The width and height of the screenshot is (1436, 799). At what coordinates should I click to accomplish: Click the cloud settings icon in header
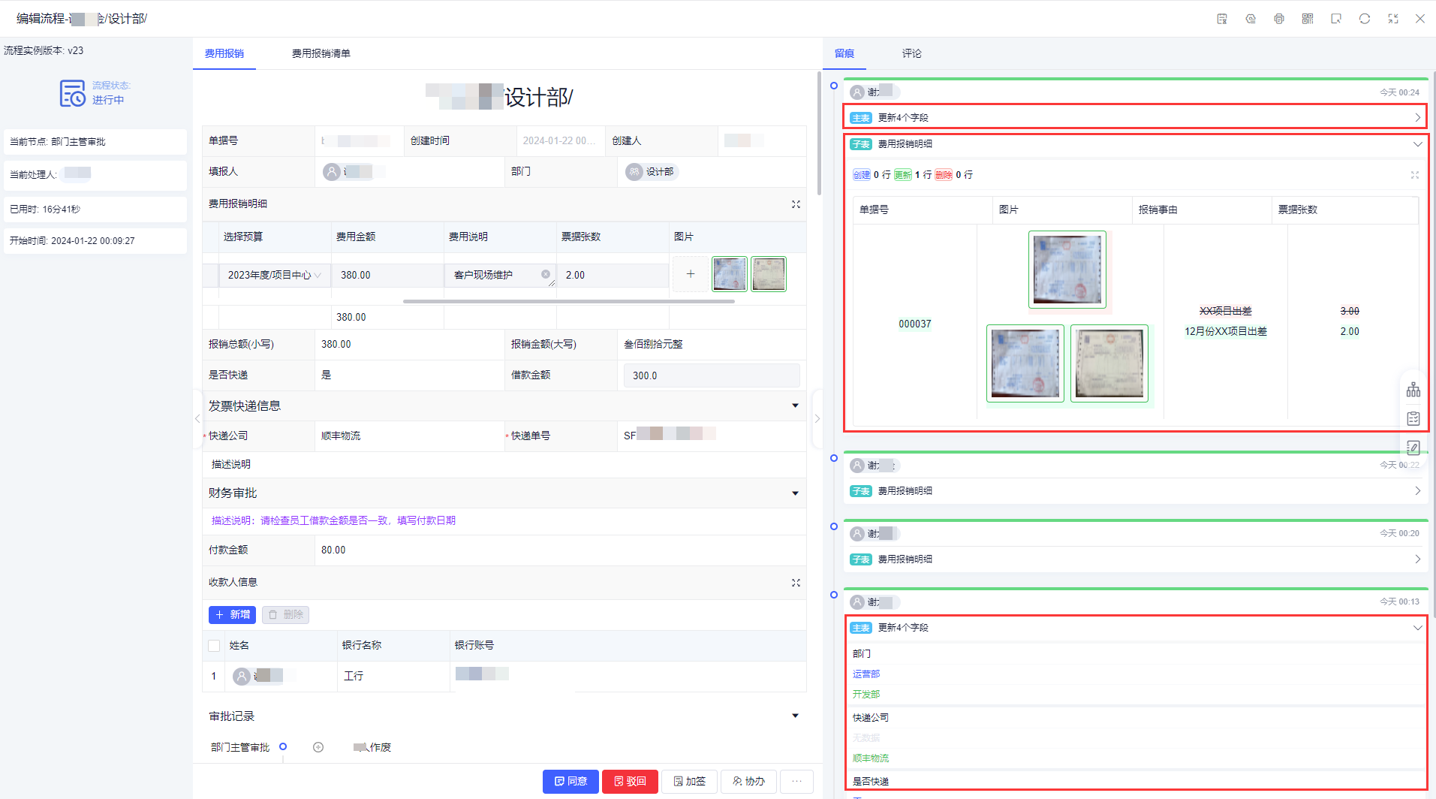[x=1251, y=19]
